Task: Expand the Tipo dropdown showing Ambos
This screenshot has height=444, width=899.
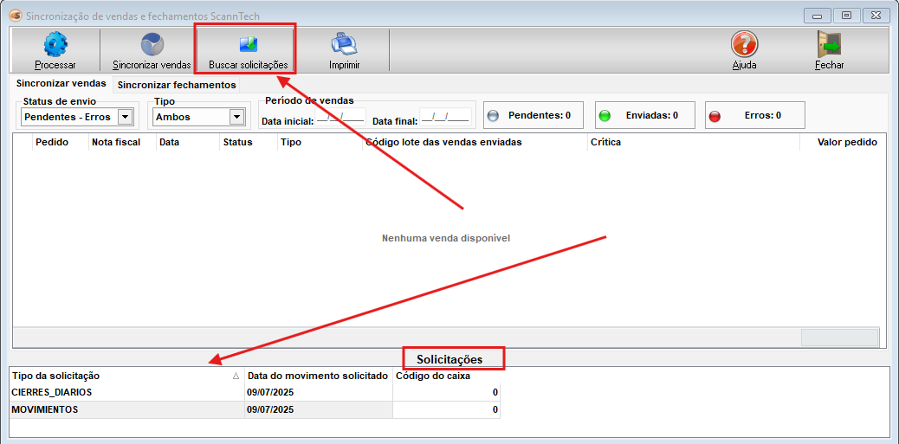Action: click(236, 117)
